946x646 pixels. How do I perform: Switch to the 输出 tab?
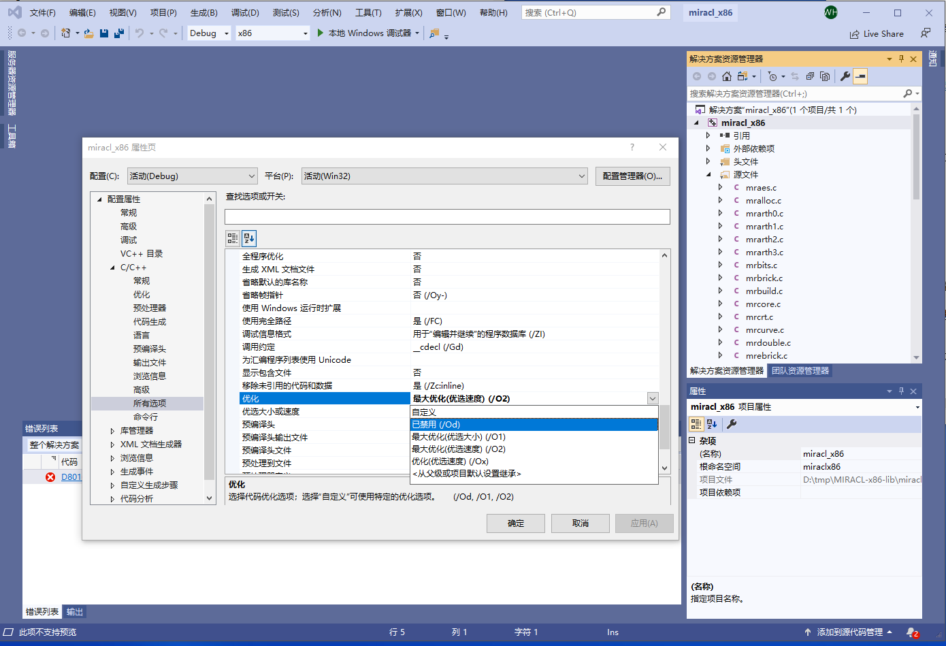(x=75, y=612)
